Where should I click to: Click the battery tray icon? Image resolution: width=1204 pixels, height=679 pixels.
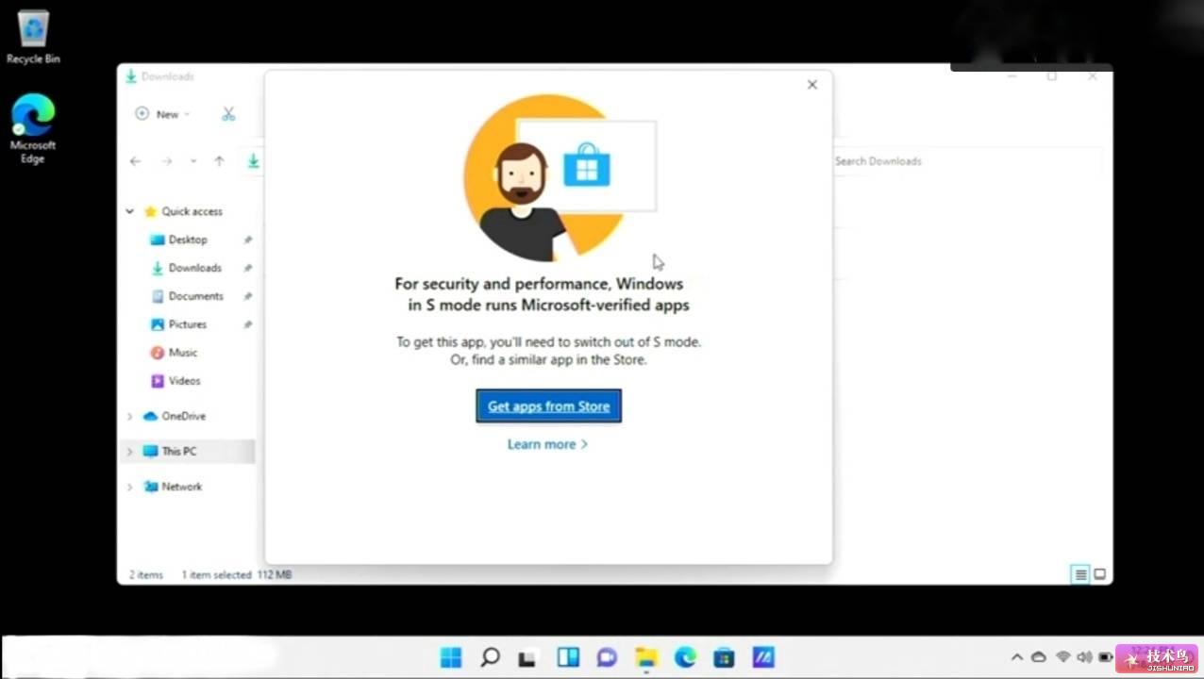coord(1105,657)
